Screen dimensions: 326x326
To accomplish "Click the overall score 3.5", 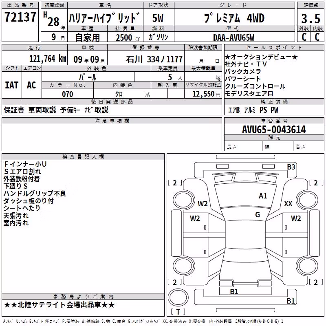I will point(311,18).
